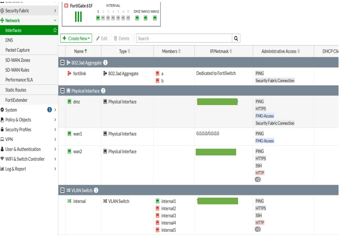The height and width of the screenshot is (236, 340).
Task: Click the fortilink aggregate icon
Action: [x=69, y=73]
